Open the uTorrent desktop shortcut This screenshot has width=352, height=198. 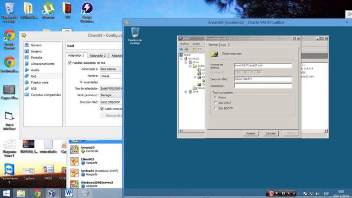[x=48, y=10]
